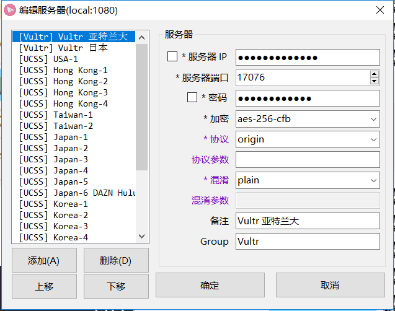
Task: Click the 上移 move up button
Action: click(44, 286)
